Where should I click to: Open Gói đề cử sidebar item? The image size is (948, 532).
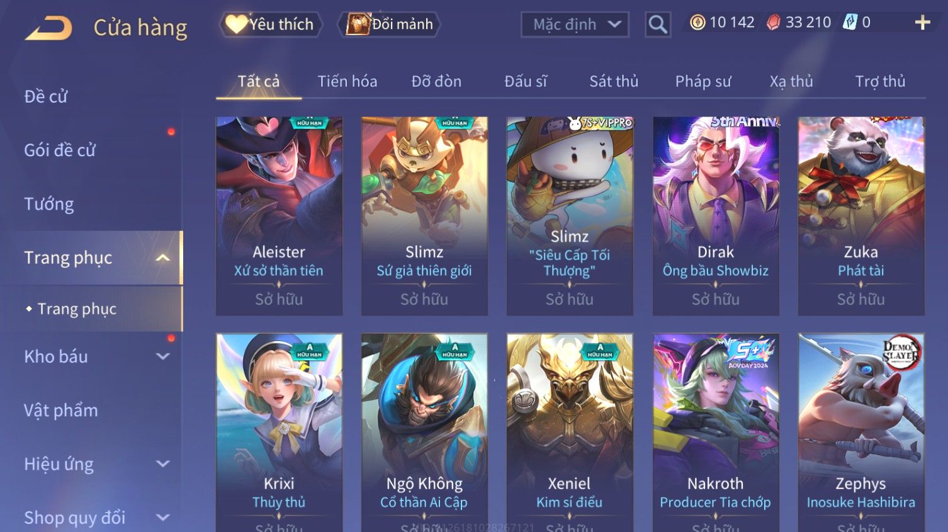click(60, 150)
